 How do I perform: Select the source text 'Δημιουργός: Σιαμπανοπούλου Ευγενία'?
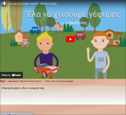click(x=25, y=81)
